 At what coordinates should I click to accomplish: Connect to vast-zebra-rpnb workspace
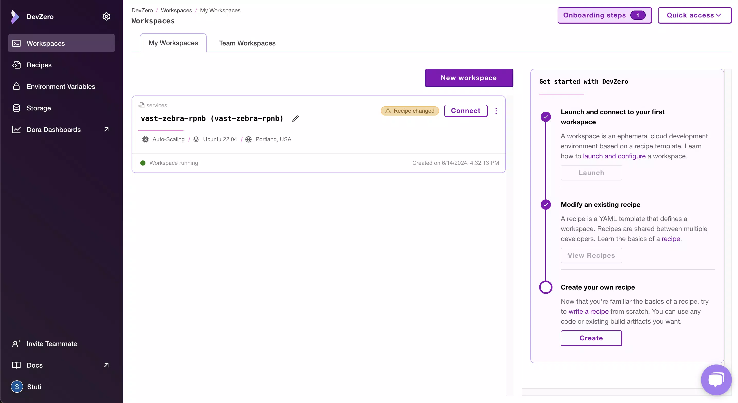466,111
